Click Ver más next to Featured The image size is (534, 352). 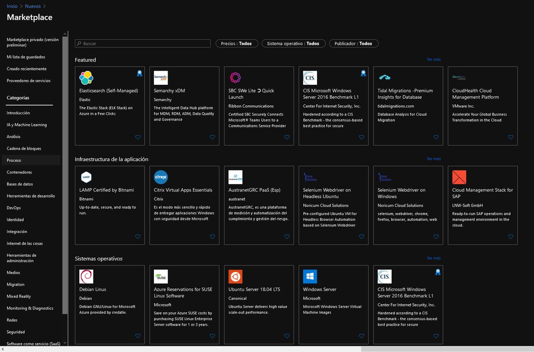(x=433, y=59)
